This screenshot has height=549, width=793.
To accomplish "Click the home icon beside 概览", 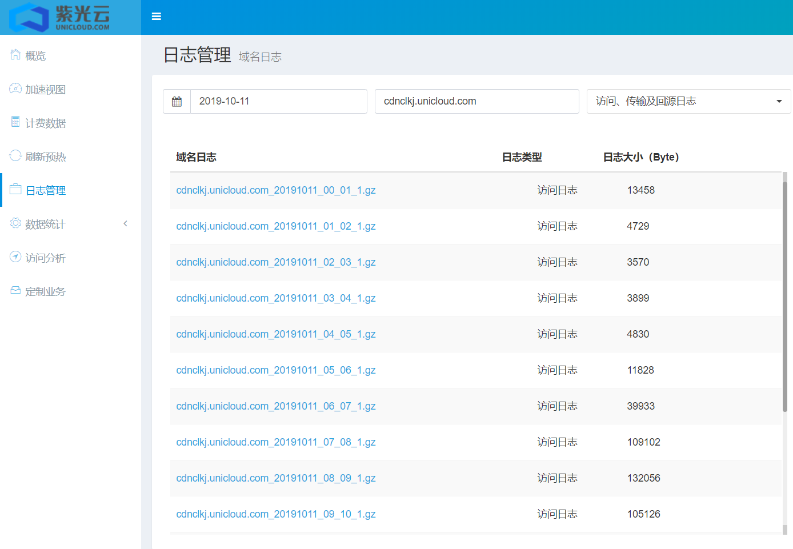I will (x=15, y=55).
